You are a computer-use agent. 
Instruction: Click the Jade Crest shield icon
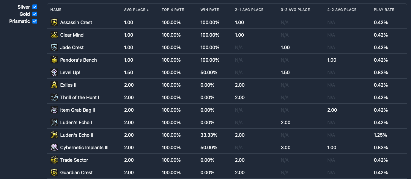click(x=54, y=47)
